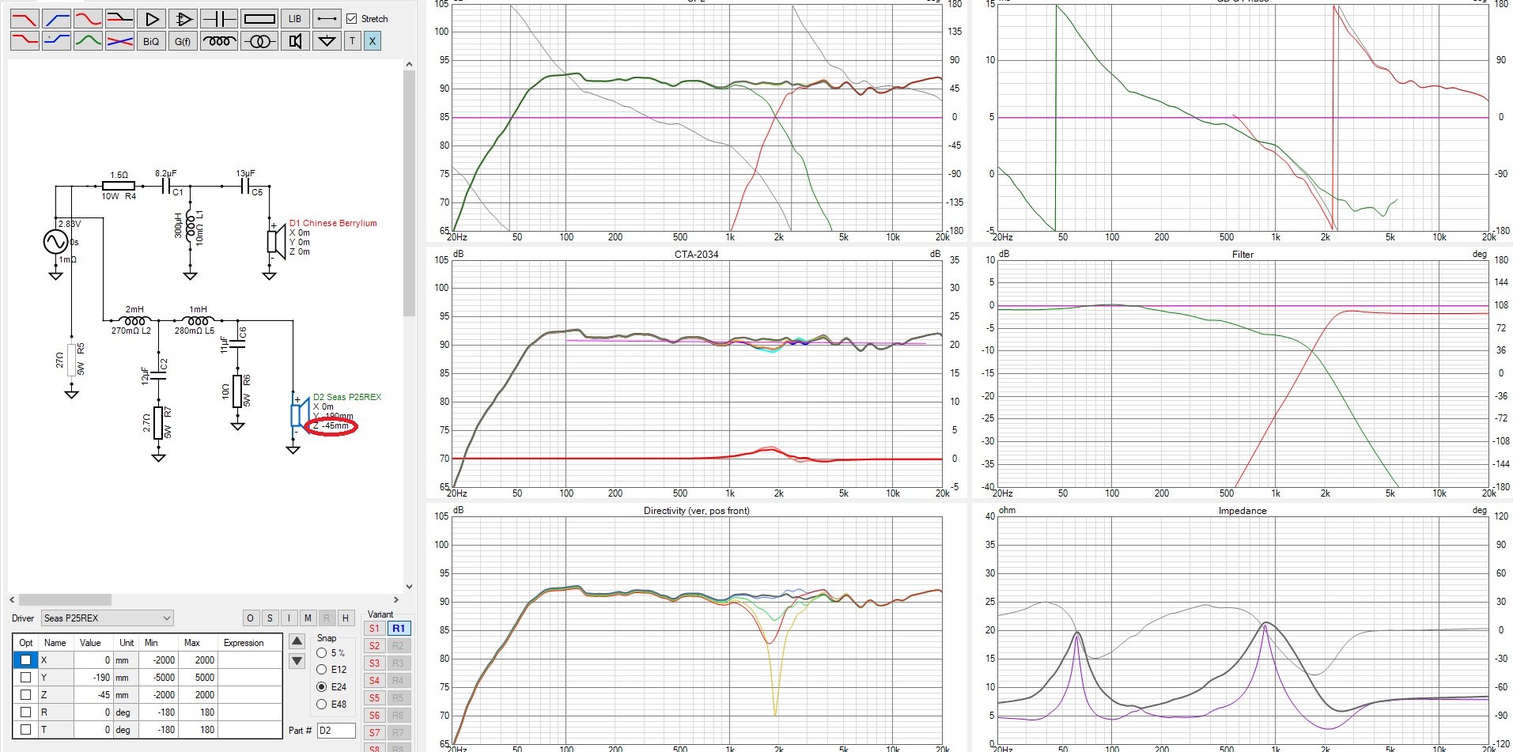
Task: Open the Driver dropdown showing Seas P25REX
Action: pos(108,618)
